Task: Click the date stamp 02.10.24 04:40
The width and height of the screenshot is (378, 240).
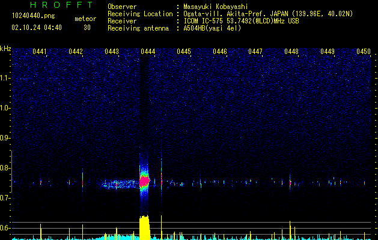Action: (37, 28)
